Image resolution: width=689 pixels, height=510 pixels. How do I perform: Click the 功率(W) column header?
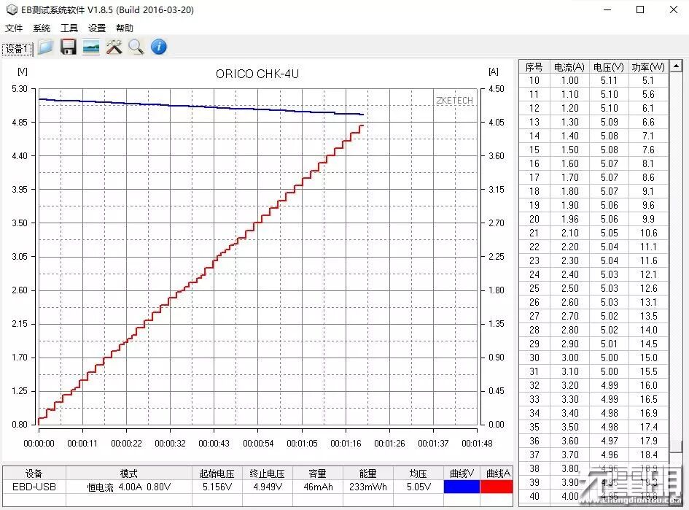649,67
